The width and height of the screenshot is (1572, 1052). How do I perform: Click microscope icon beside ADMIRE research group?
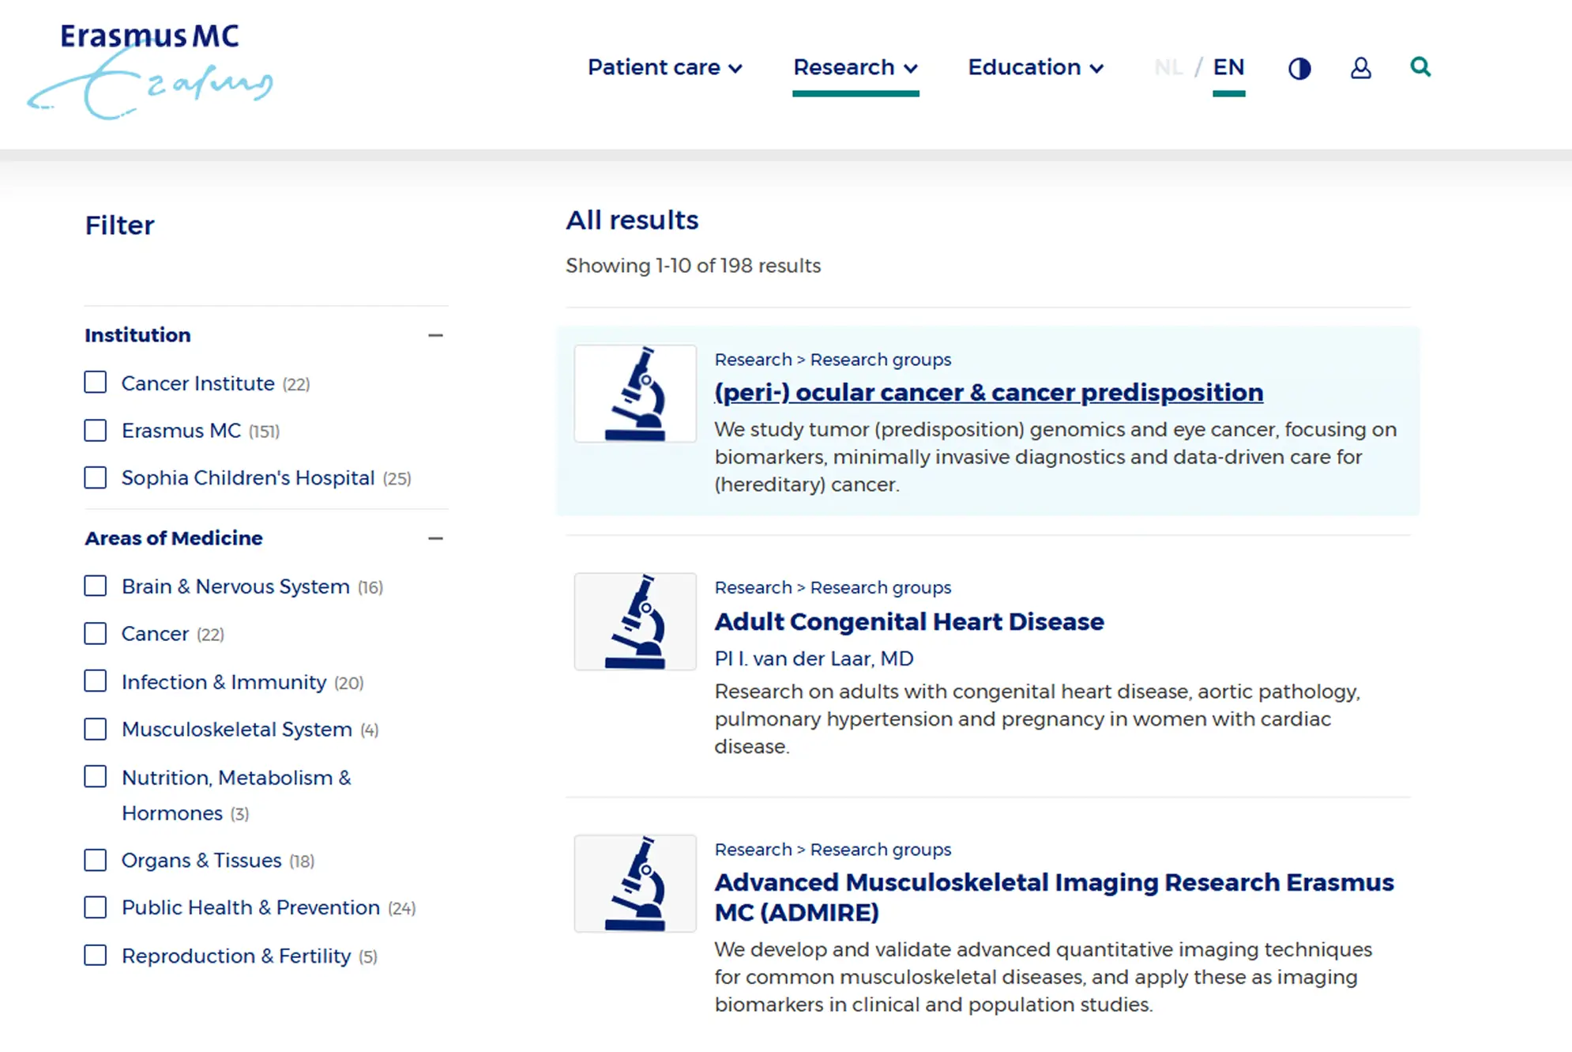[635, 884]
